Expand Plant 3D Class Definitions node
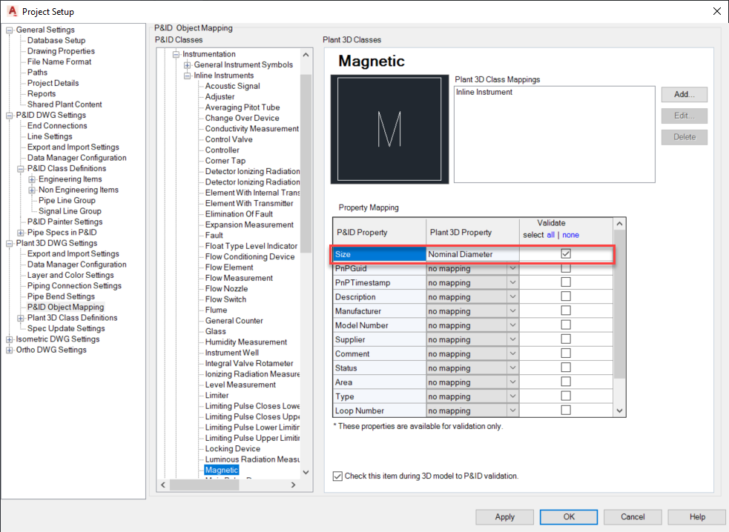This screenshot has width=729, height=532. [21, 319]
